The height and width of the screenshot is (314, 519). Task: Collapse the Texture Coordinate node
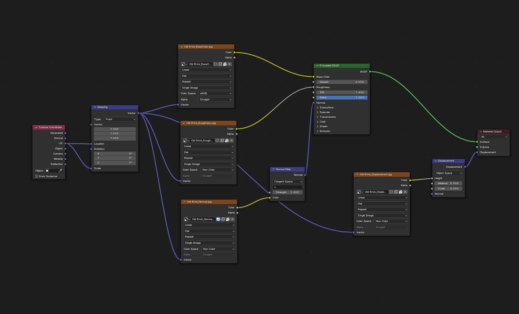(36, 127)
